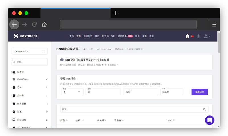Open the 主页 nav item

tap(72, 36)
